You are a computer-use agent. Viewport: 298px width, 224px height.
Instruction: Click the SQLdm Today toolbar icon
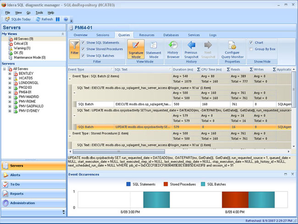click(x=7, y=19)
